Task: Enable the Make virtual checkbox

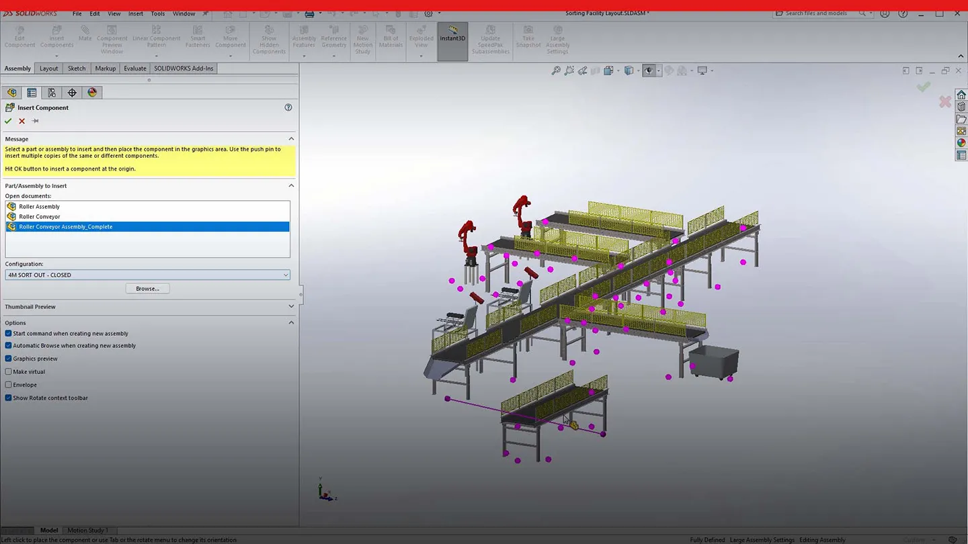Action: pos(8,371)
